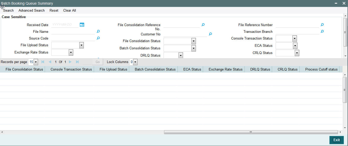
Task: Go to previous page of records
Action: (x=50, y=62)
